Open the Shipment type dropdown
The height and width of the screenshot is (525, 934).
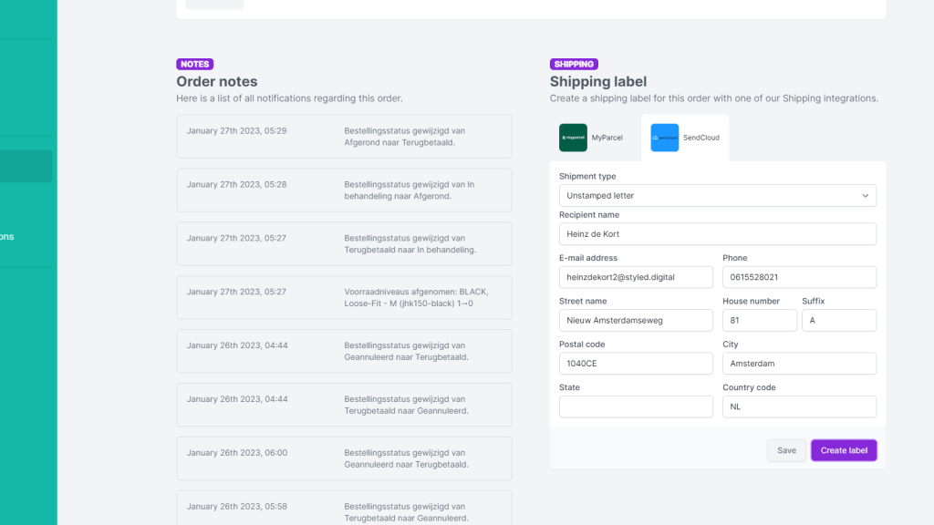coord(718,195)
